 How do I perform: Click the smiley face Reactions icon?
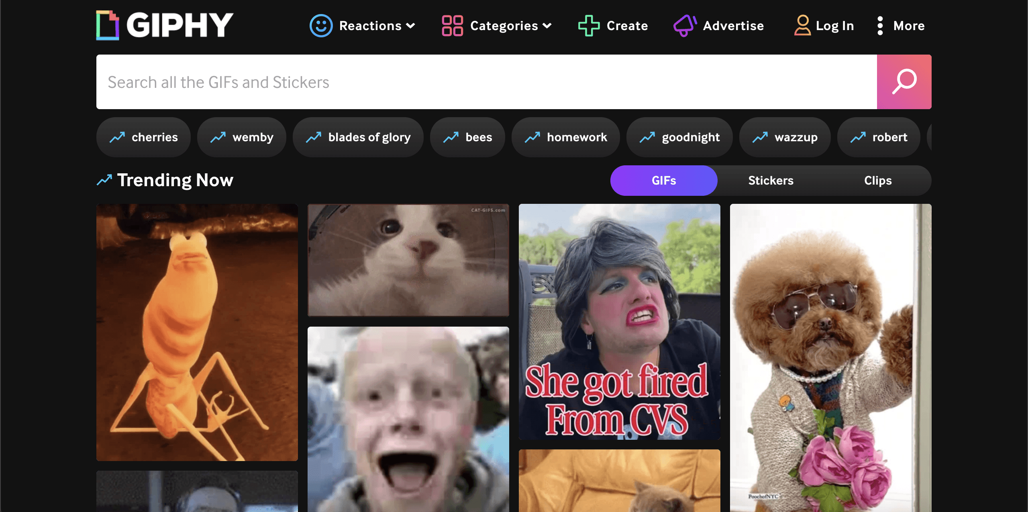[321, 26]
